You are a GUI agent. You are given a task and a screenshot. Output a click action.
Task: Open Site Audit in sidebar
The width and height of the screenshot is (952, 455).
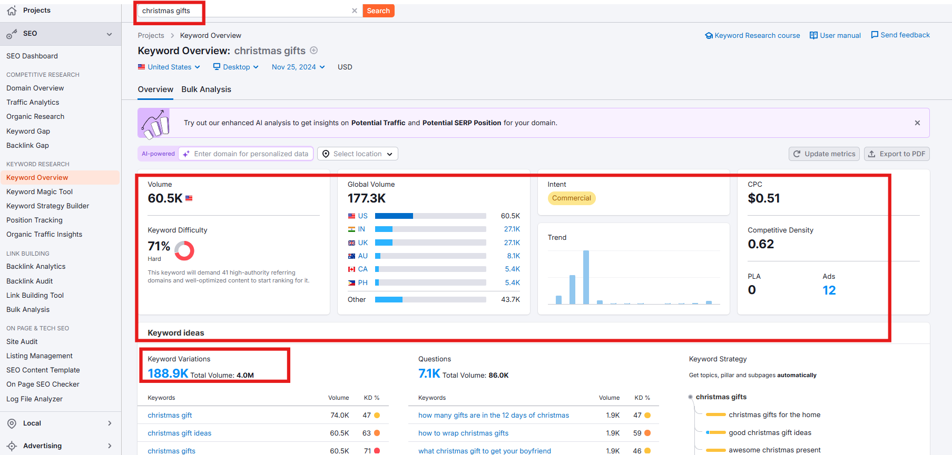pos(22,342)
